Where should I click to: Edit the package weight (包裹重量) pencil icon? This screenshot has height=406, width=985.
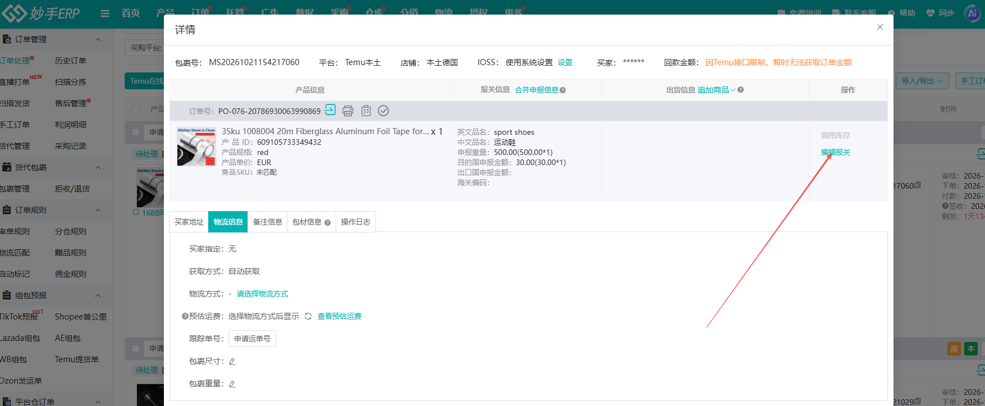coord(232,384)
